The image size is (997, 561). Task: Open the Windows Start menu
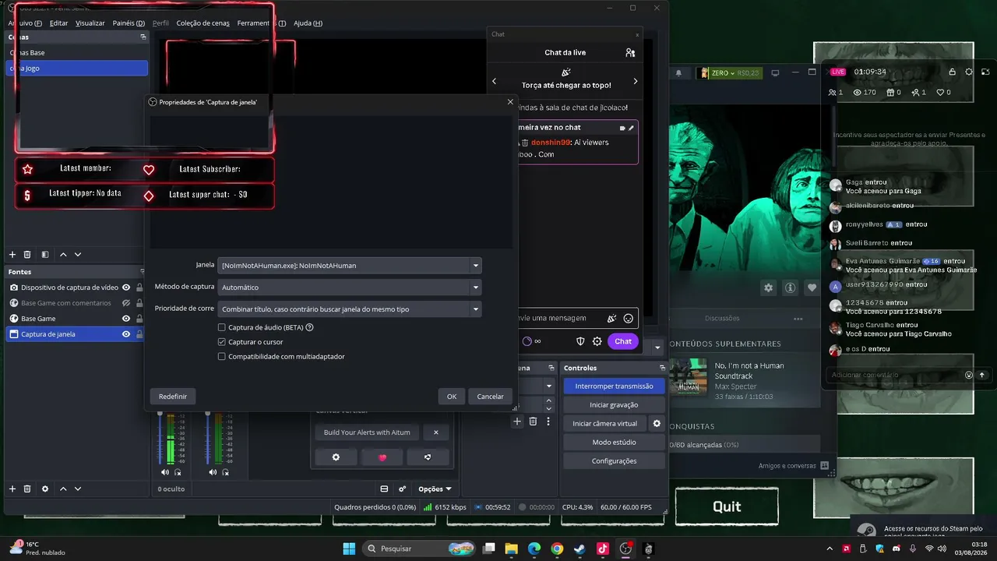[x=349, y=549]
